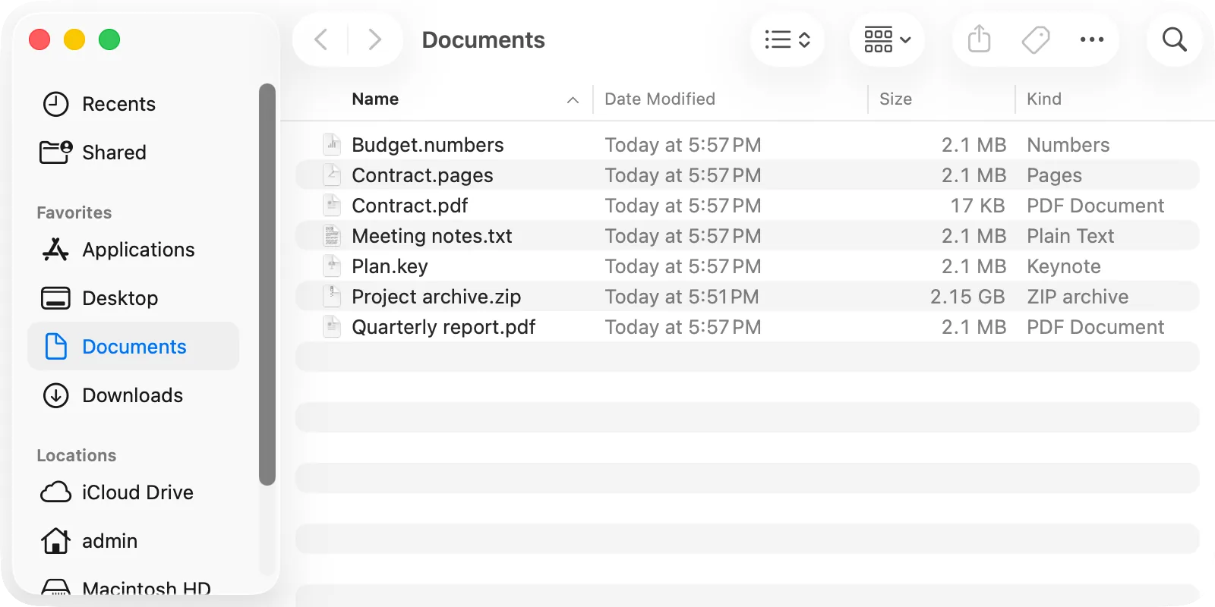Click the Recents clock icon in sidebar
Image resolution: width=1215 pixels, height=607 pixels.
pos(55,104)
